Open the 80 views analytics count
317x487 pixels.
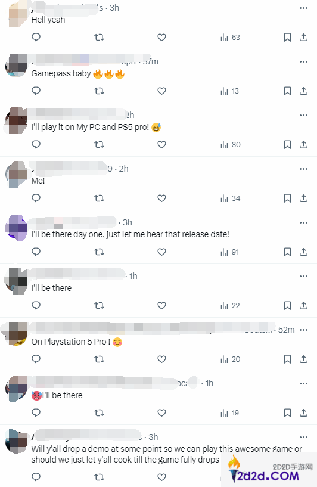point(231,145)
